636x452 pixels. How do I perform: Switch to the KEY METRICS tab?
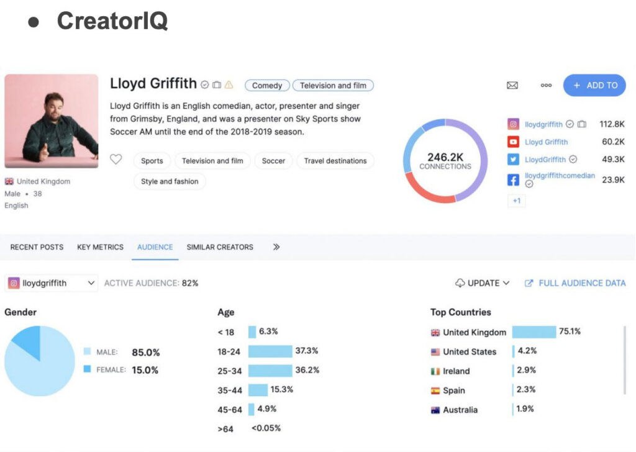100,247
